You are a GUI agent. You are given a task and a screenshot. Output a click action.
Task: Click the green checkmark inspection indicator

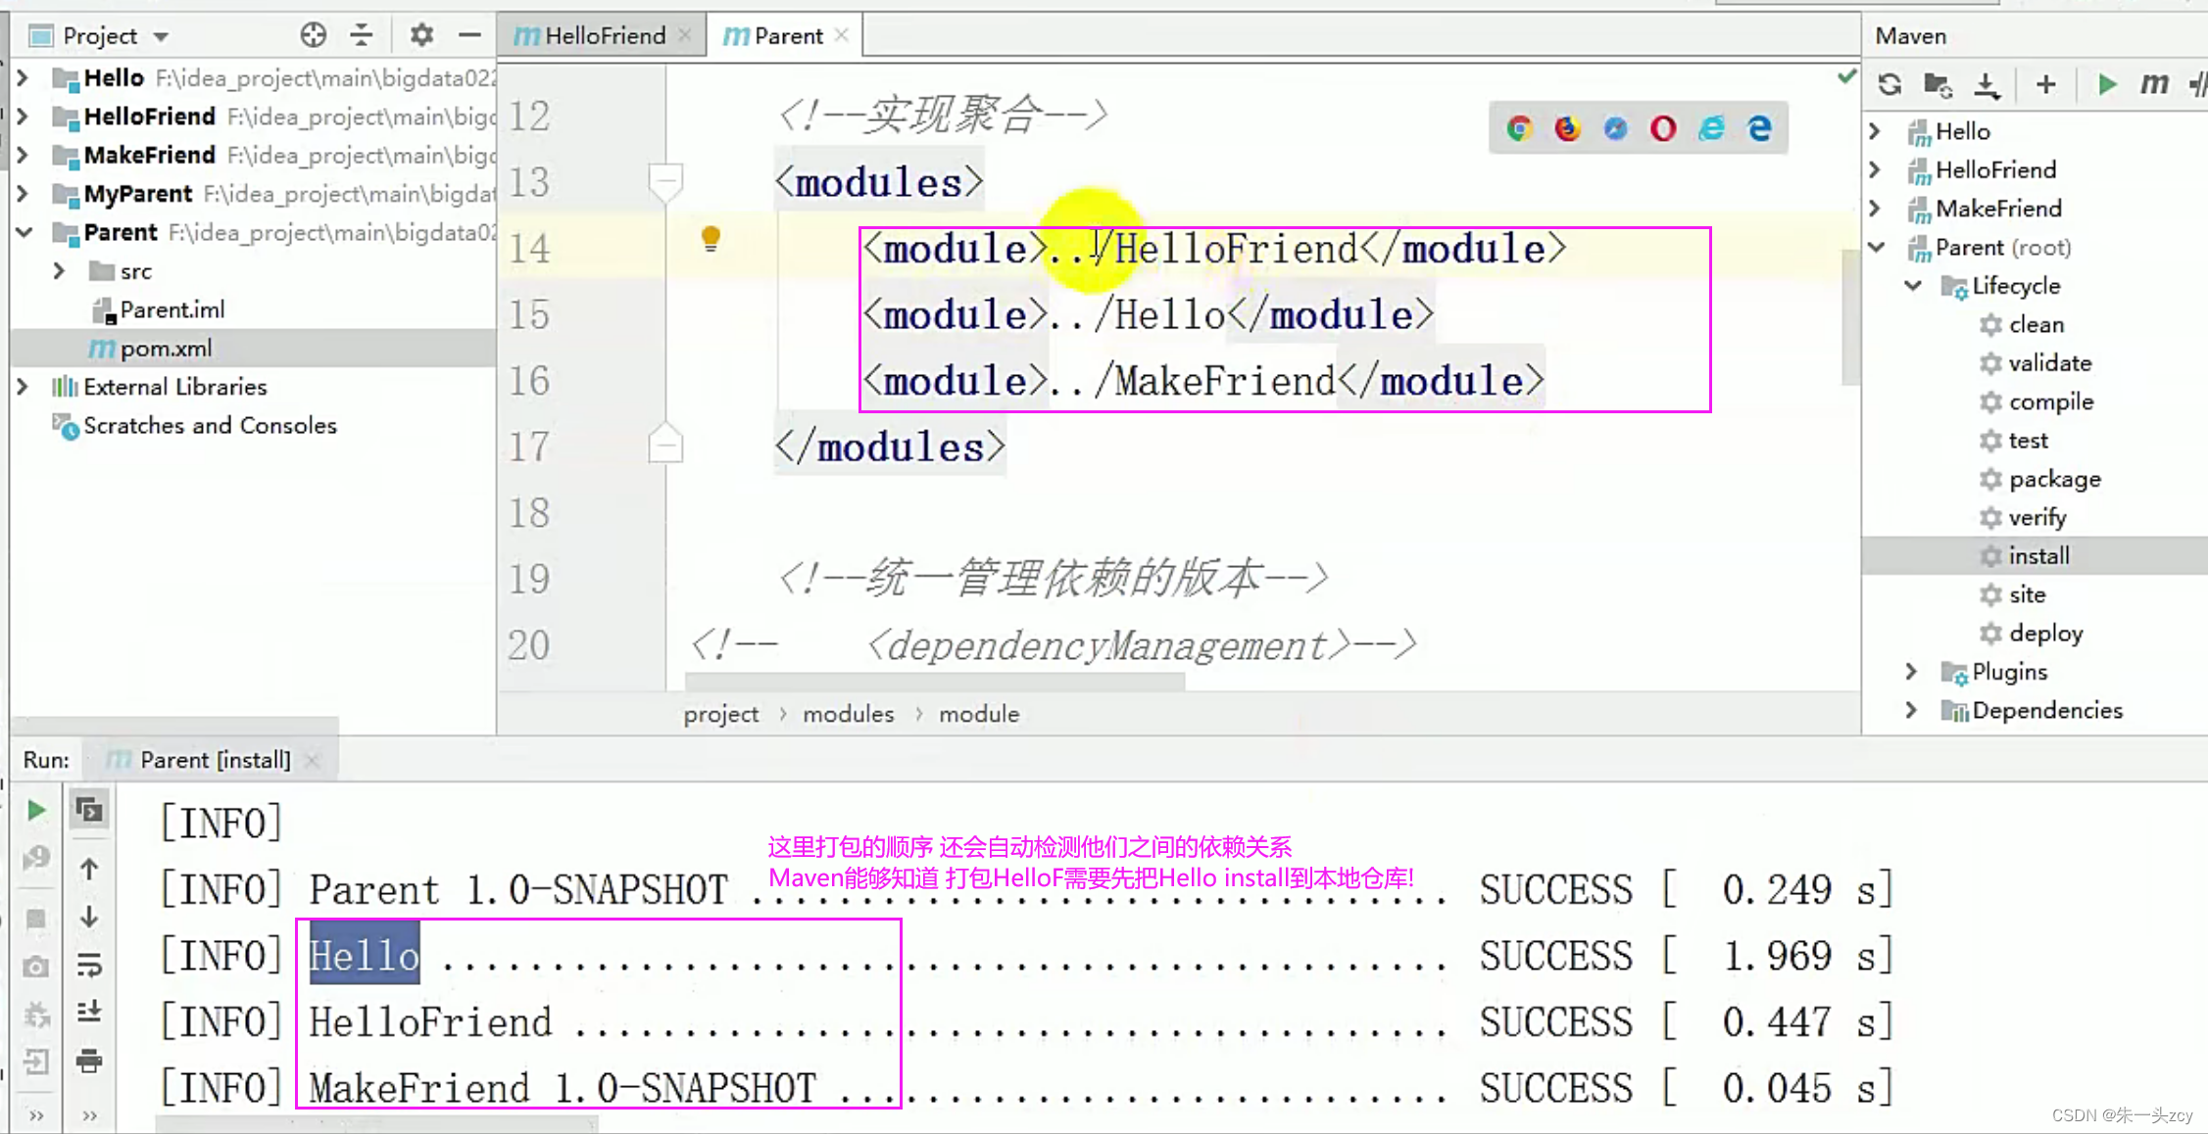(x=1846, y=76)
